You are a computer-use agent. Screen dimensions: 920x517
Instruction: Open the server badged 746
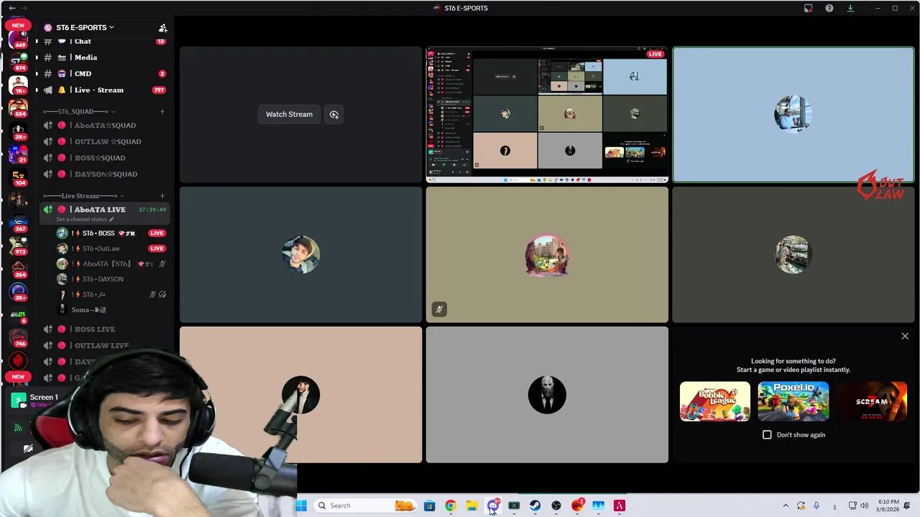point(19,338)
